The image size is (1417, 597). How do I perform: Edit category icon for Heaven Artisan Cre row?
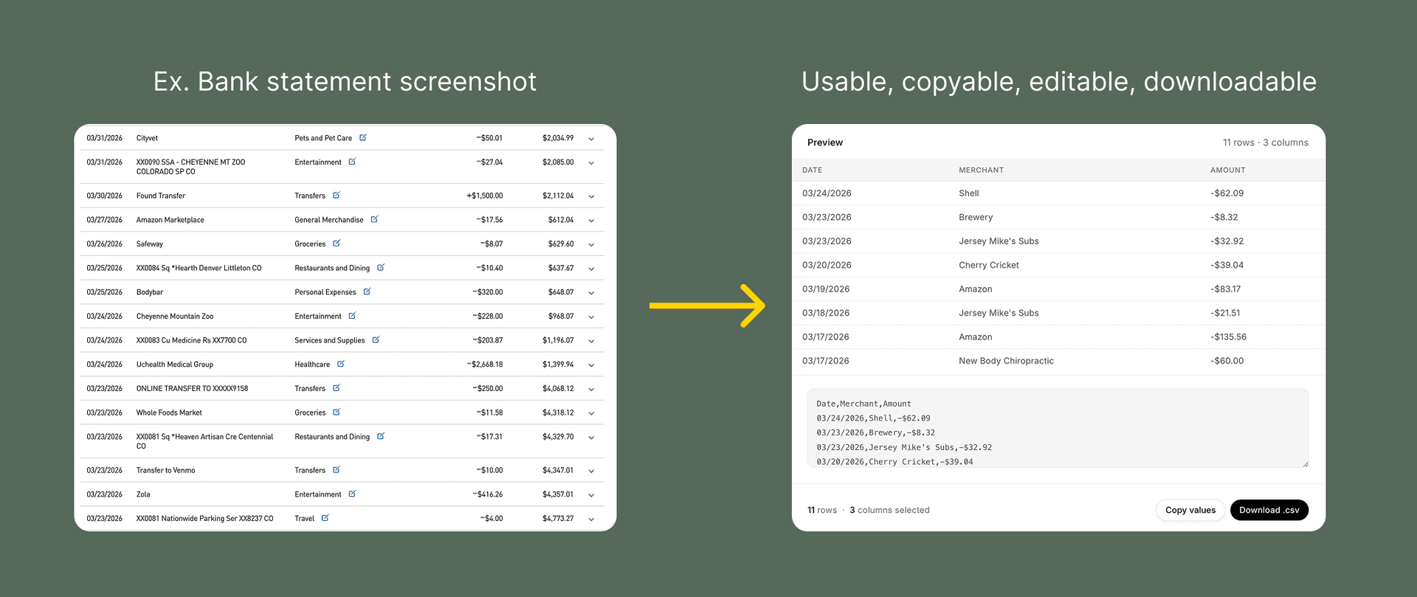tap(381, 436)
